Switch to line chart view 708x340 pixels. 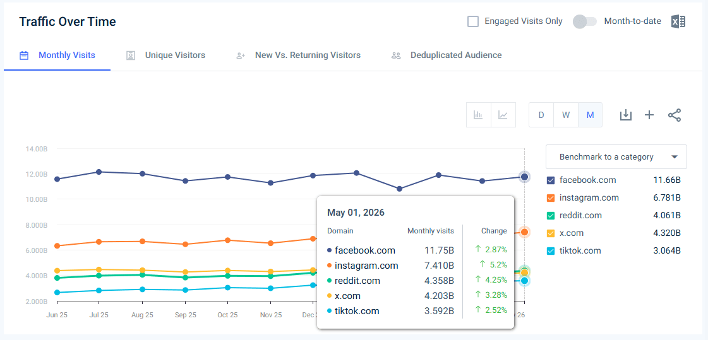[x=503, y=115]
